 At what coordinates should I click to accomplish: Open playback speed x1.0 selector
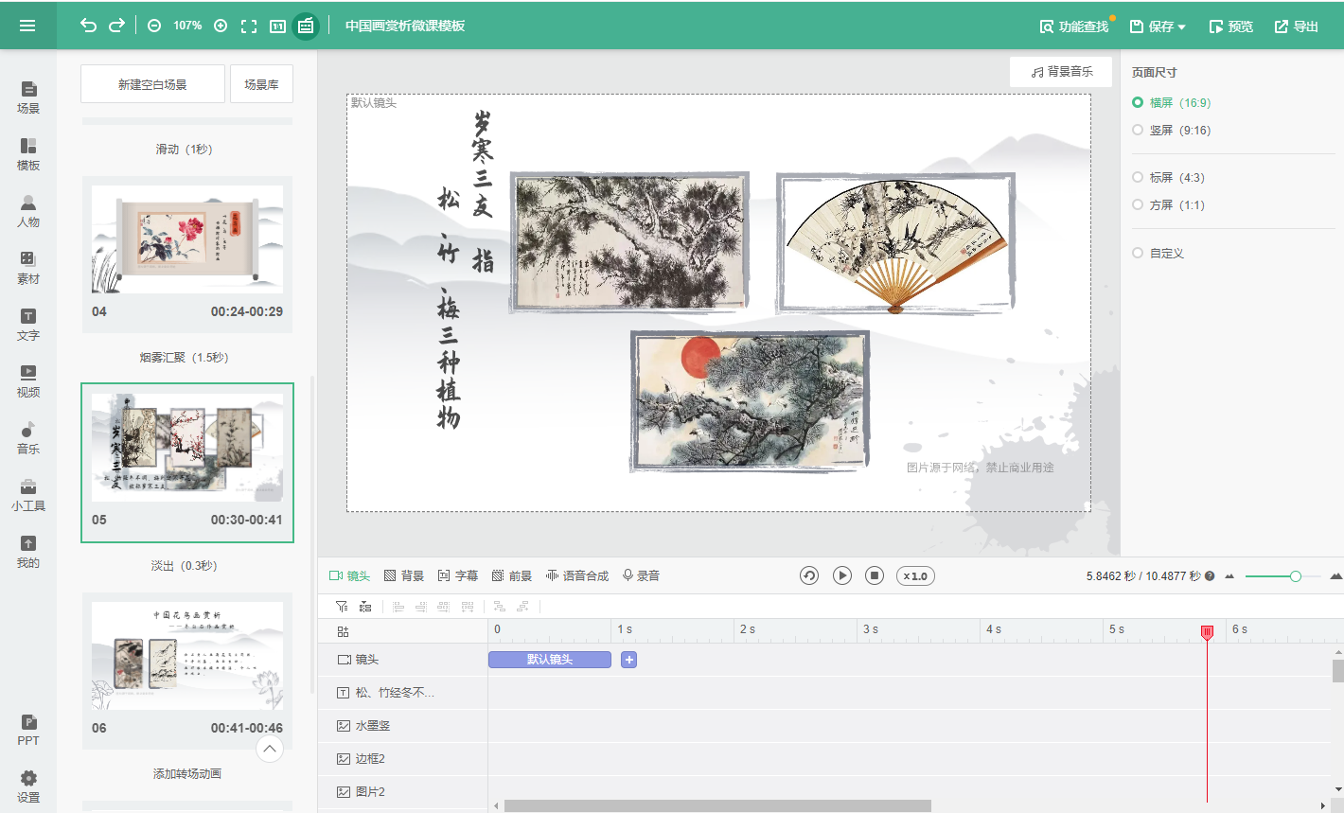pyautogui.click(x=915, y=575)
